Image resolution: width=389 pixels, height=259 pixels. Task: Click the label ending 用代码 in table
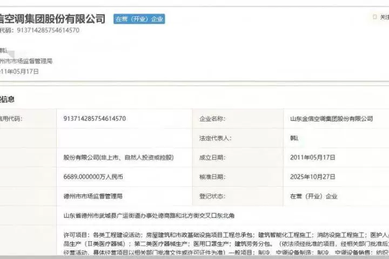(x=11, y=119)
